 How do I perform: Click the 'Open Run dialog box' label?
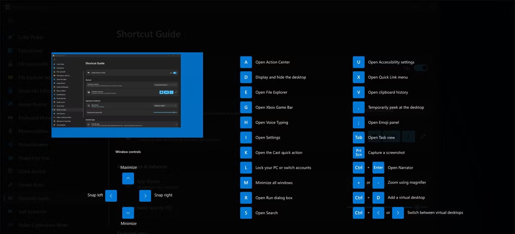[274, 198]
